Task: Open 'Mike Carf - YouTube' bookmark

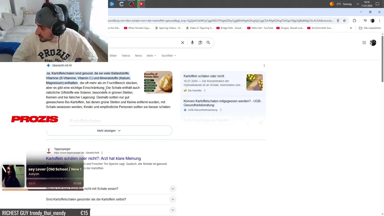Action: pyautogui.click(x=260, y=28)
